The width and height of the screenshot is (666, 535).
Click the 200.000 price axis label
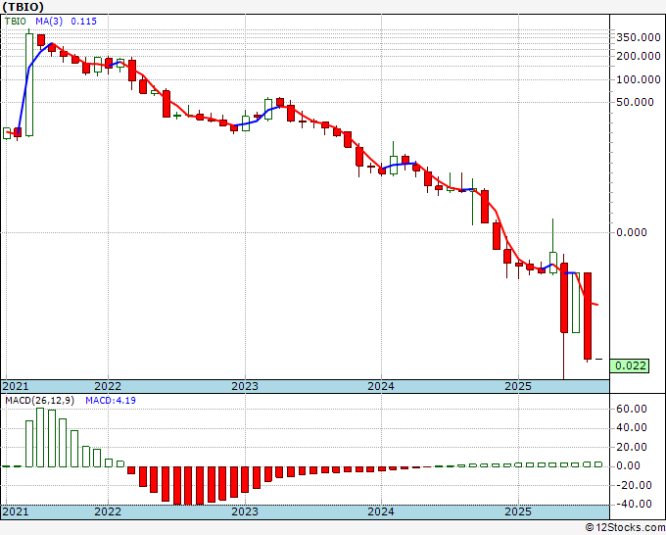coord(639,56)
